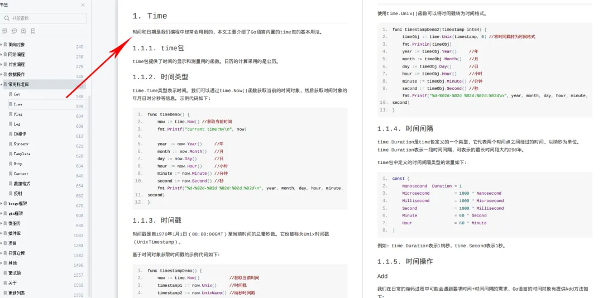Click the '1.1.2. 时间类型' heading
Image resolution: width=603 pixels, height=298 pixels.
tap(160, 77)
